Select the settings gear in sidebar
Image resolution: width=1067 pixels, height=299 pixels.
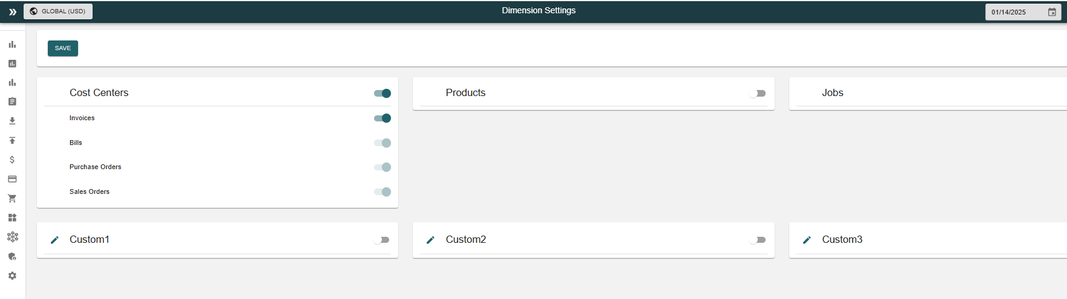[12, 275]
